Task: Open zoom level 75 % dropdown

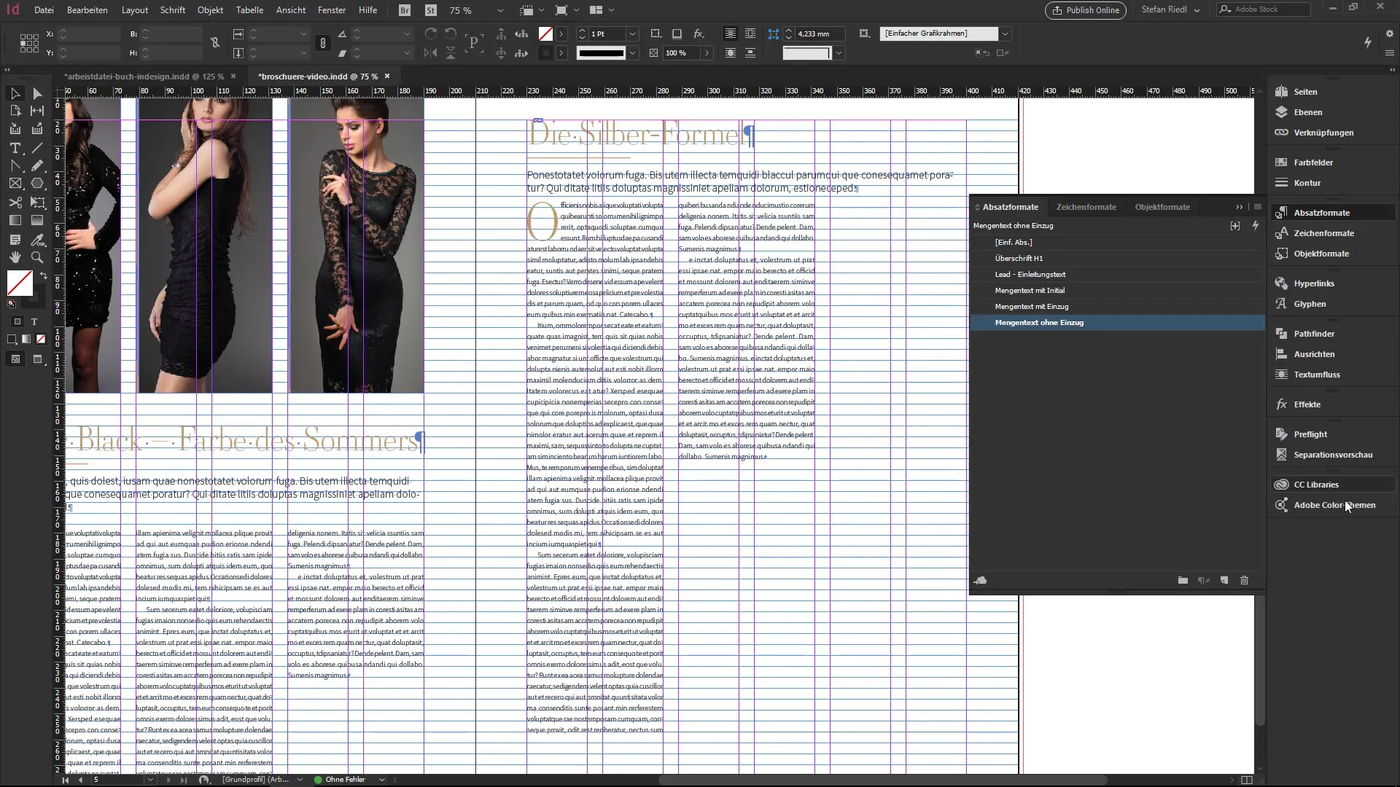Action: click(500, 10)
